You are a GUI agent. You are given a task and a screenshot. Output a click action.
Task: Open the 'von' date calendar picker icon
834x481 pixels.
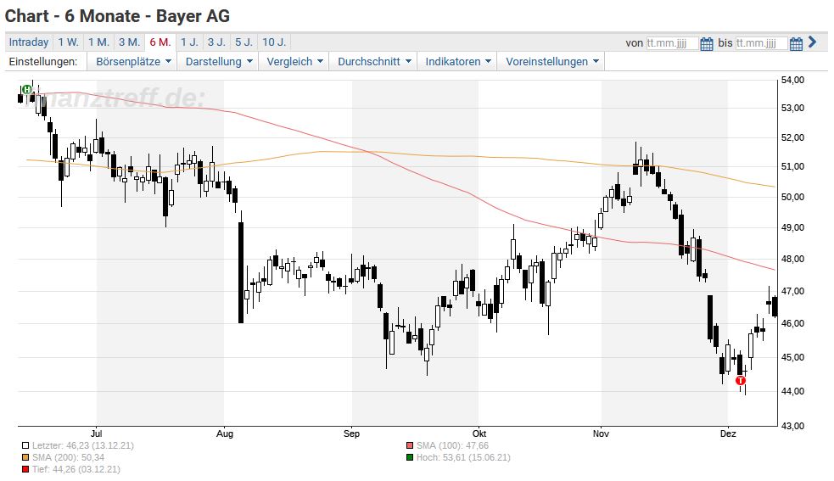click(x=707, y=43)
